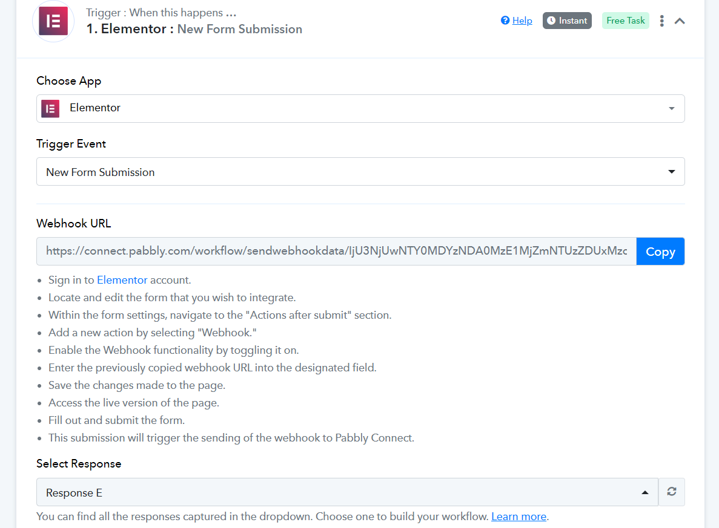The height and width of the screenshot is (528, 719).
Task: Open the Trigger Event dropdown
Action: coord(360,172)
